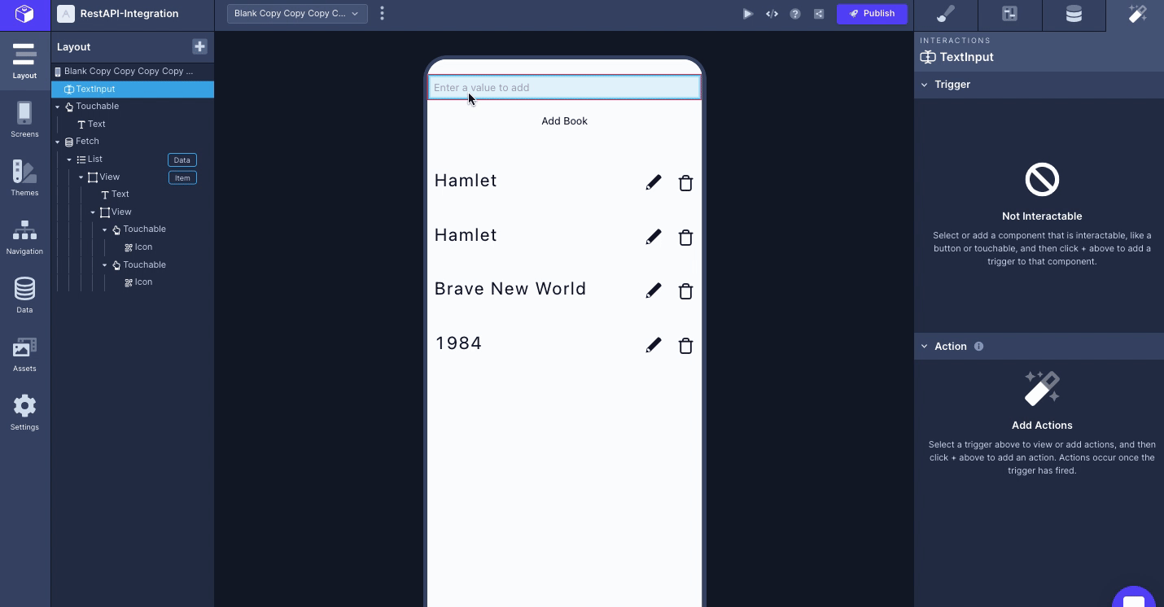Select the root screen row in tree
The image size is (1164, 607).
click(x=133, y=72)
